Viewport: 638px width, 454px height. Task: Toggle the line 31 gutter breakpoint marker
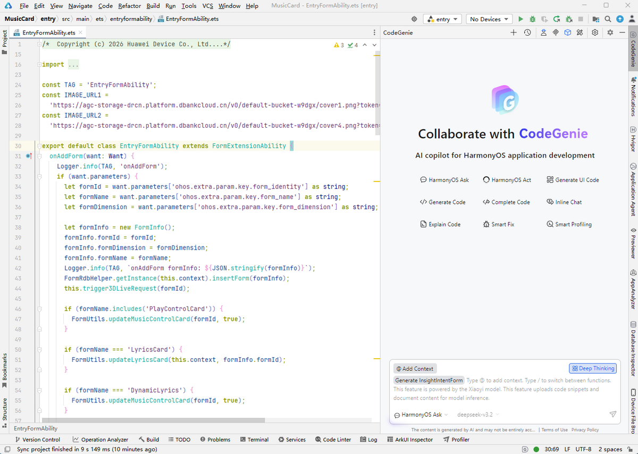pyautogui.click(x=29, y=156)
